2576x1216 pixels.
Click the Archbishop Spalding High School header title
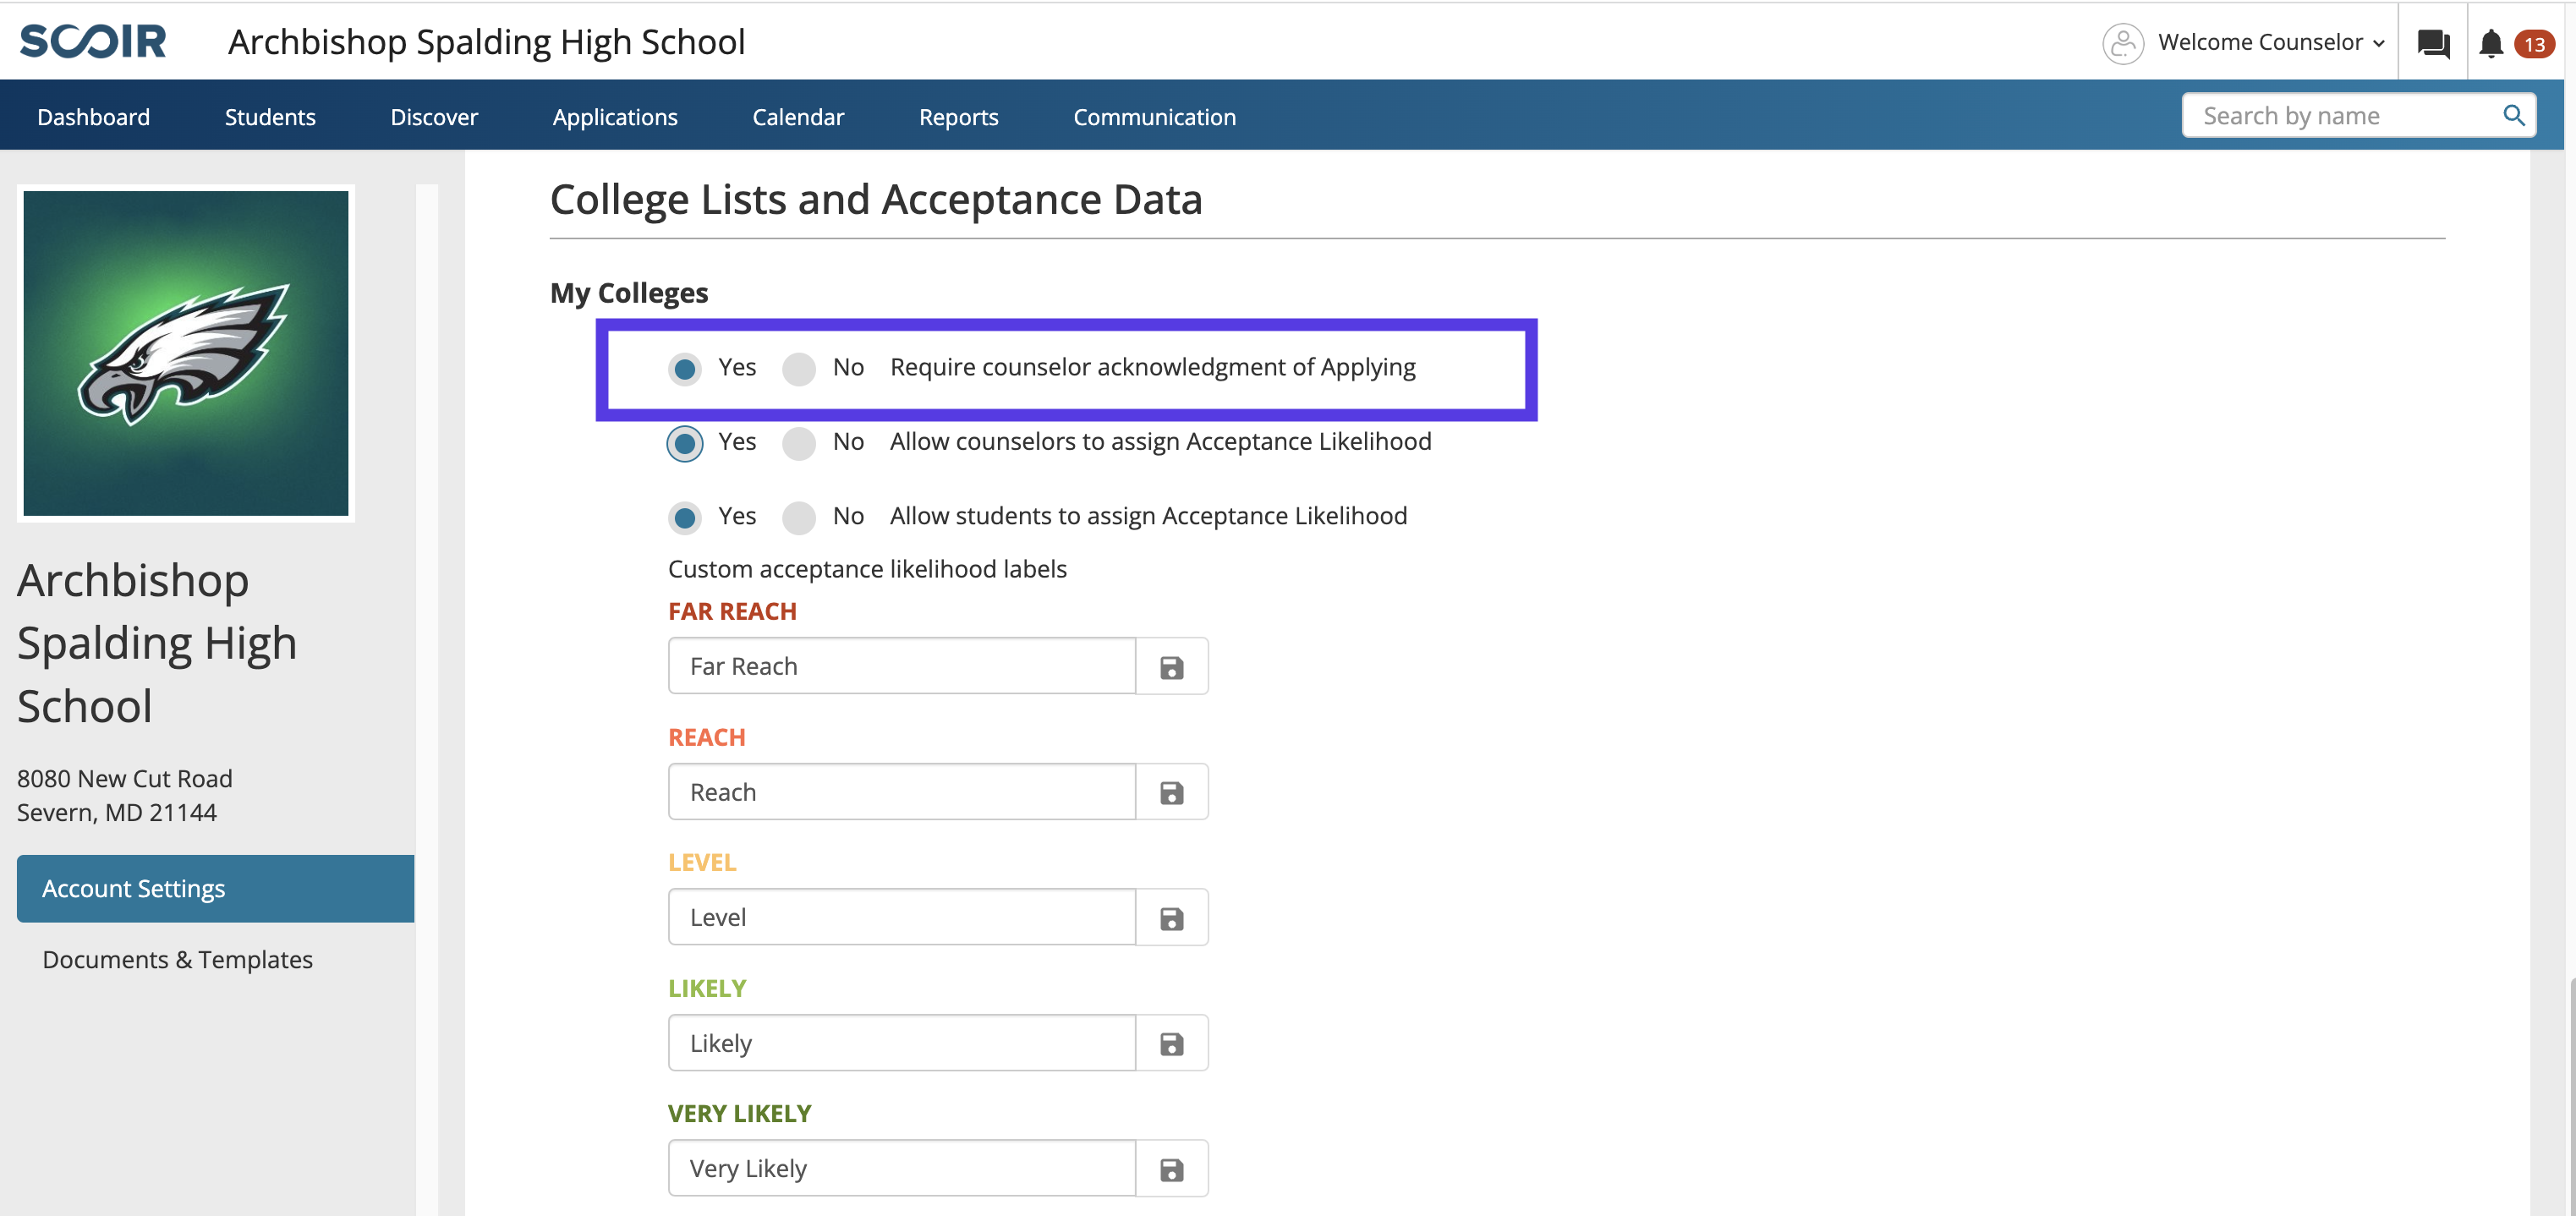click(x=487, y=42)
